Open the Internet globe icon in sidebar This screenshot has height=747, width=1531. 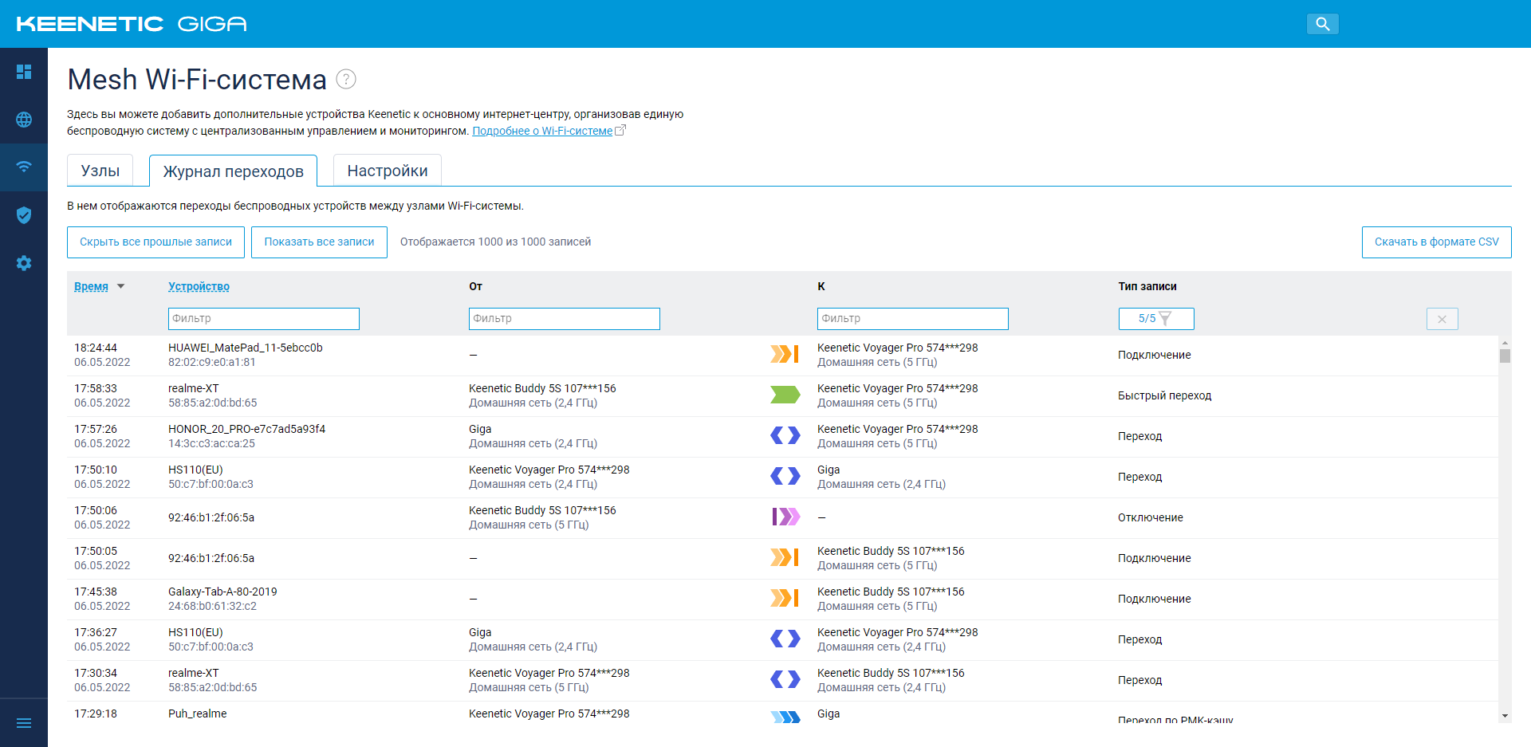[24, 120]
